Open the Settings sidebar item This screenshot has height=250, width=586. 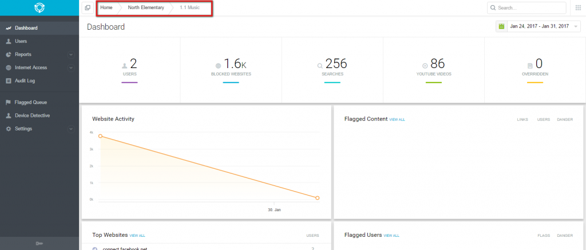coord(39,129)
